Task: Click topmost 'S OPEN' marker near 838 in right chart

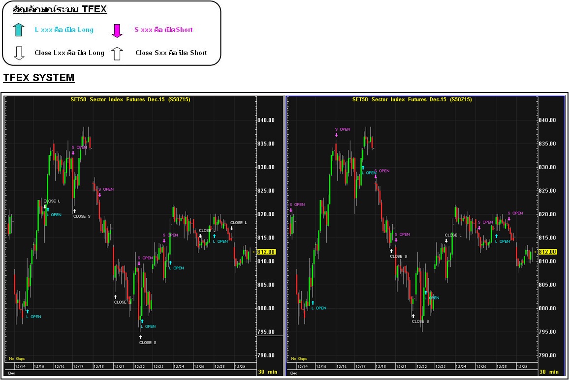Action: click(343, 129)
